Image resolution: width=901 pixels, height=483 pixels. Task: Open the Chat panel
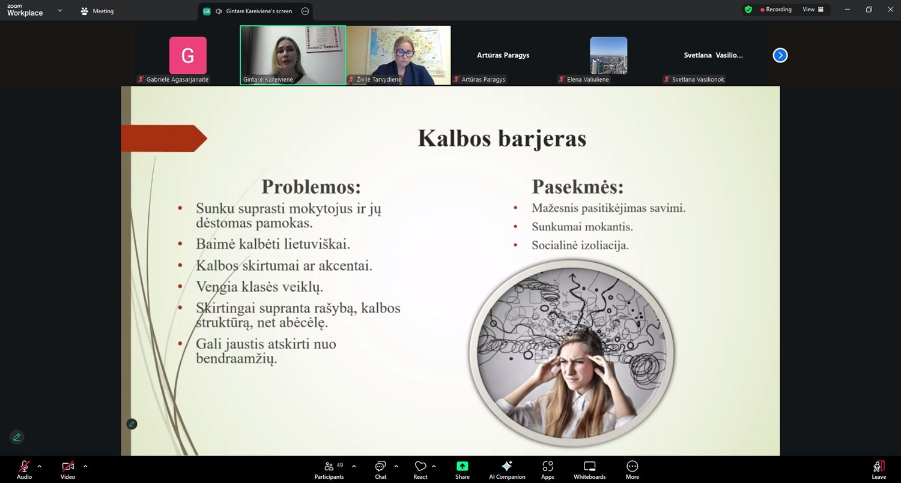[380, 469]
